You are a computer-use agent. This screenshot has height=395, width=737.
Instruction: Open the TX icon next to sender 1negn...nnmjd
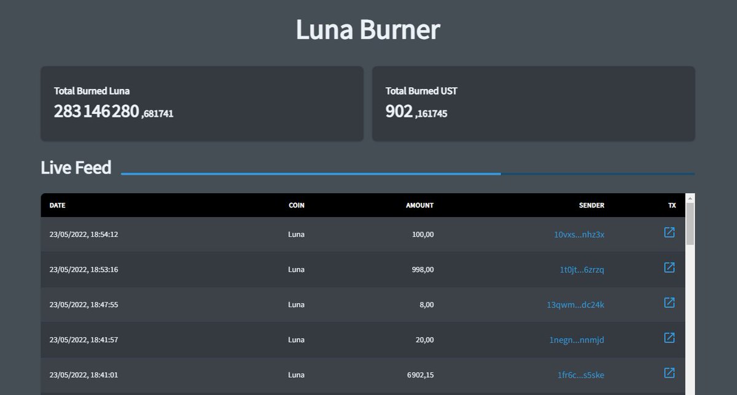[669, 338]
